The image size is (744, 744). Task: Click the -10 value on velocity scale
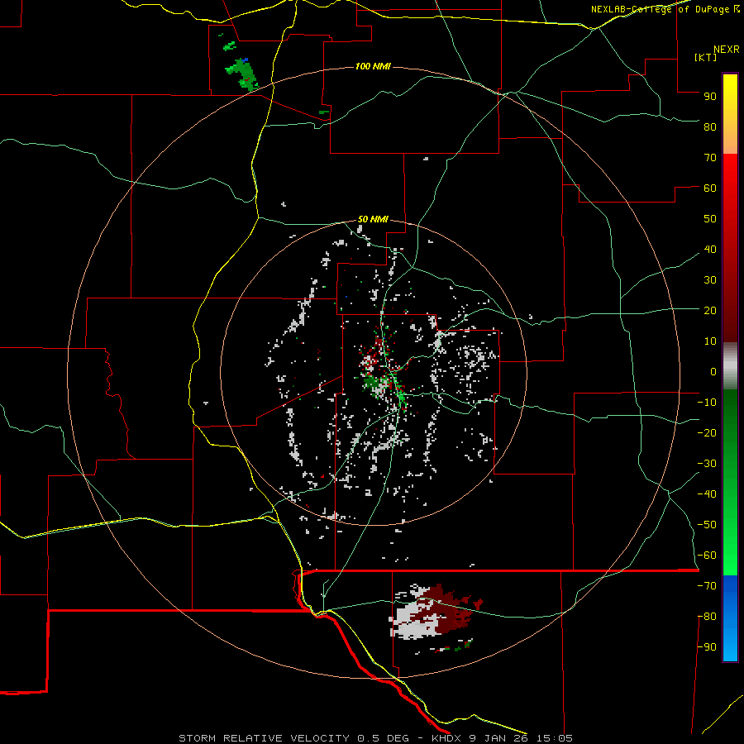pos(707,403)
